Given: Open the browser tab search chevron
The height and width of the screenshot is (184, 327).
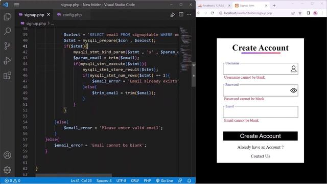Looking at the screenshot, I should tap(293, 4).
